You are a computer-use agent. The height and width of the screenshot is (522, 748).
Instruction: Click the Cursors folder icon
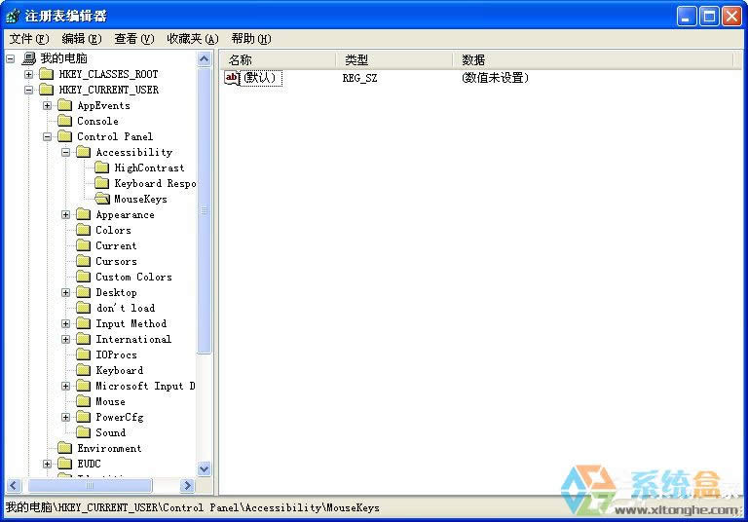pyautogui.click(x=84, y=261)
